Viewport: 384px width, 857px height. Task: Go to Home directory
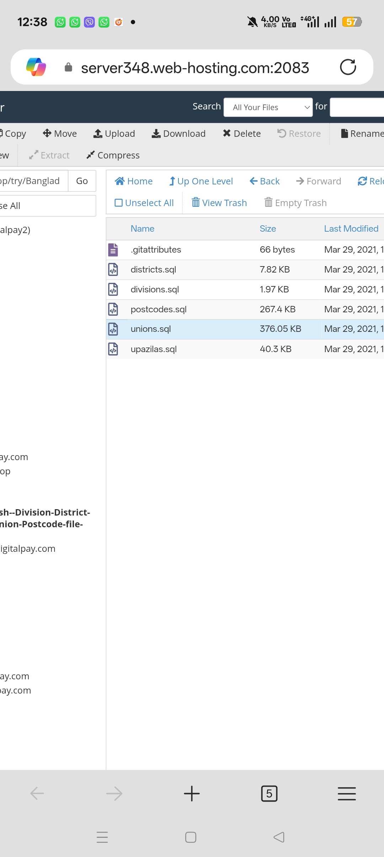point(134,181)
